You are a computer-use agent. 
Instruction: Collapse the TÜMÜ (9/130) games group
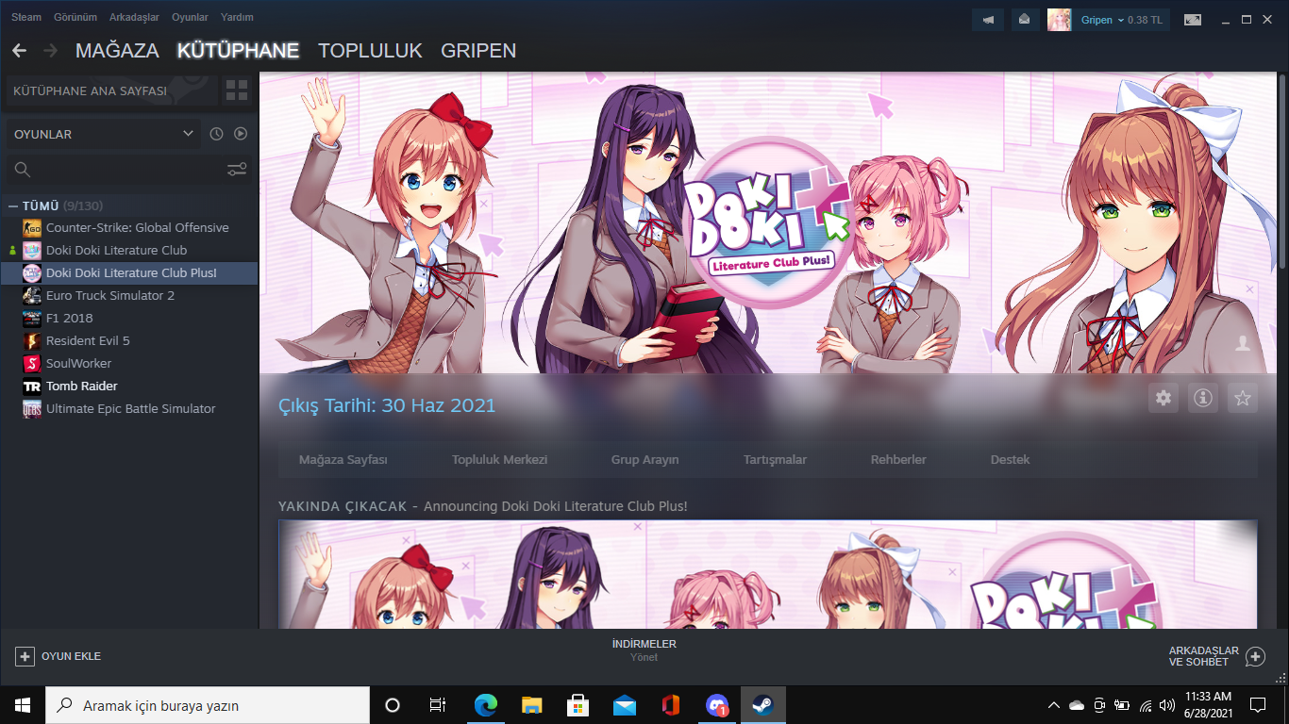coord(11,205)
